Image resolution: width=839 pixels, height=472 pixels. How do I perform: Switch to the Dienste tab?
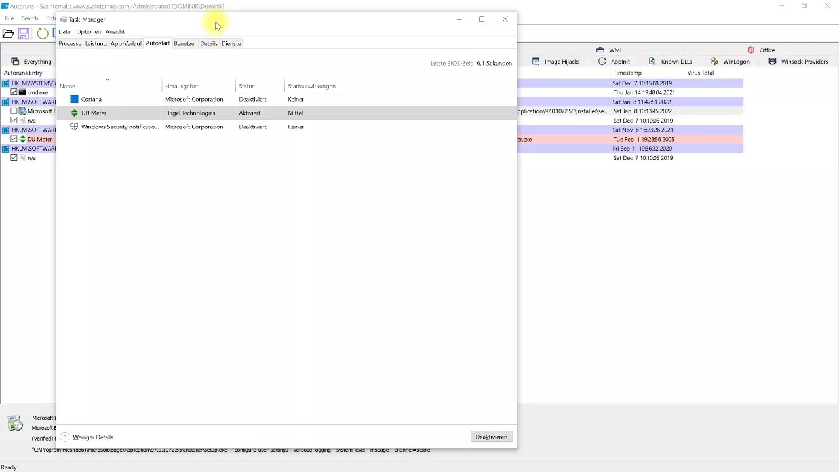pos(231,43)
